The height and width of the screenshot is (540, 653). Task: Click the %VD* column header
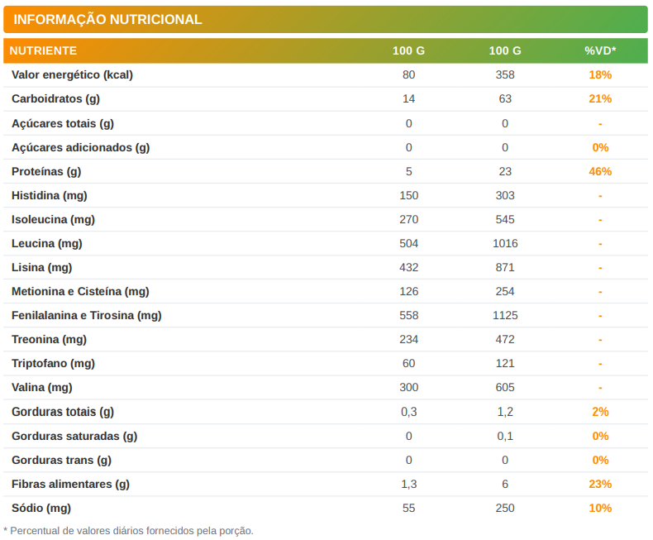pos(600,50)
